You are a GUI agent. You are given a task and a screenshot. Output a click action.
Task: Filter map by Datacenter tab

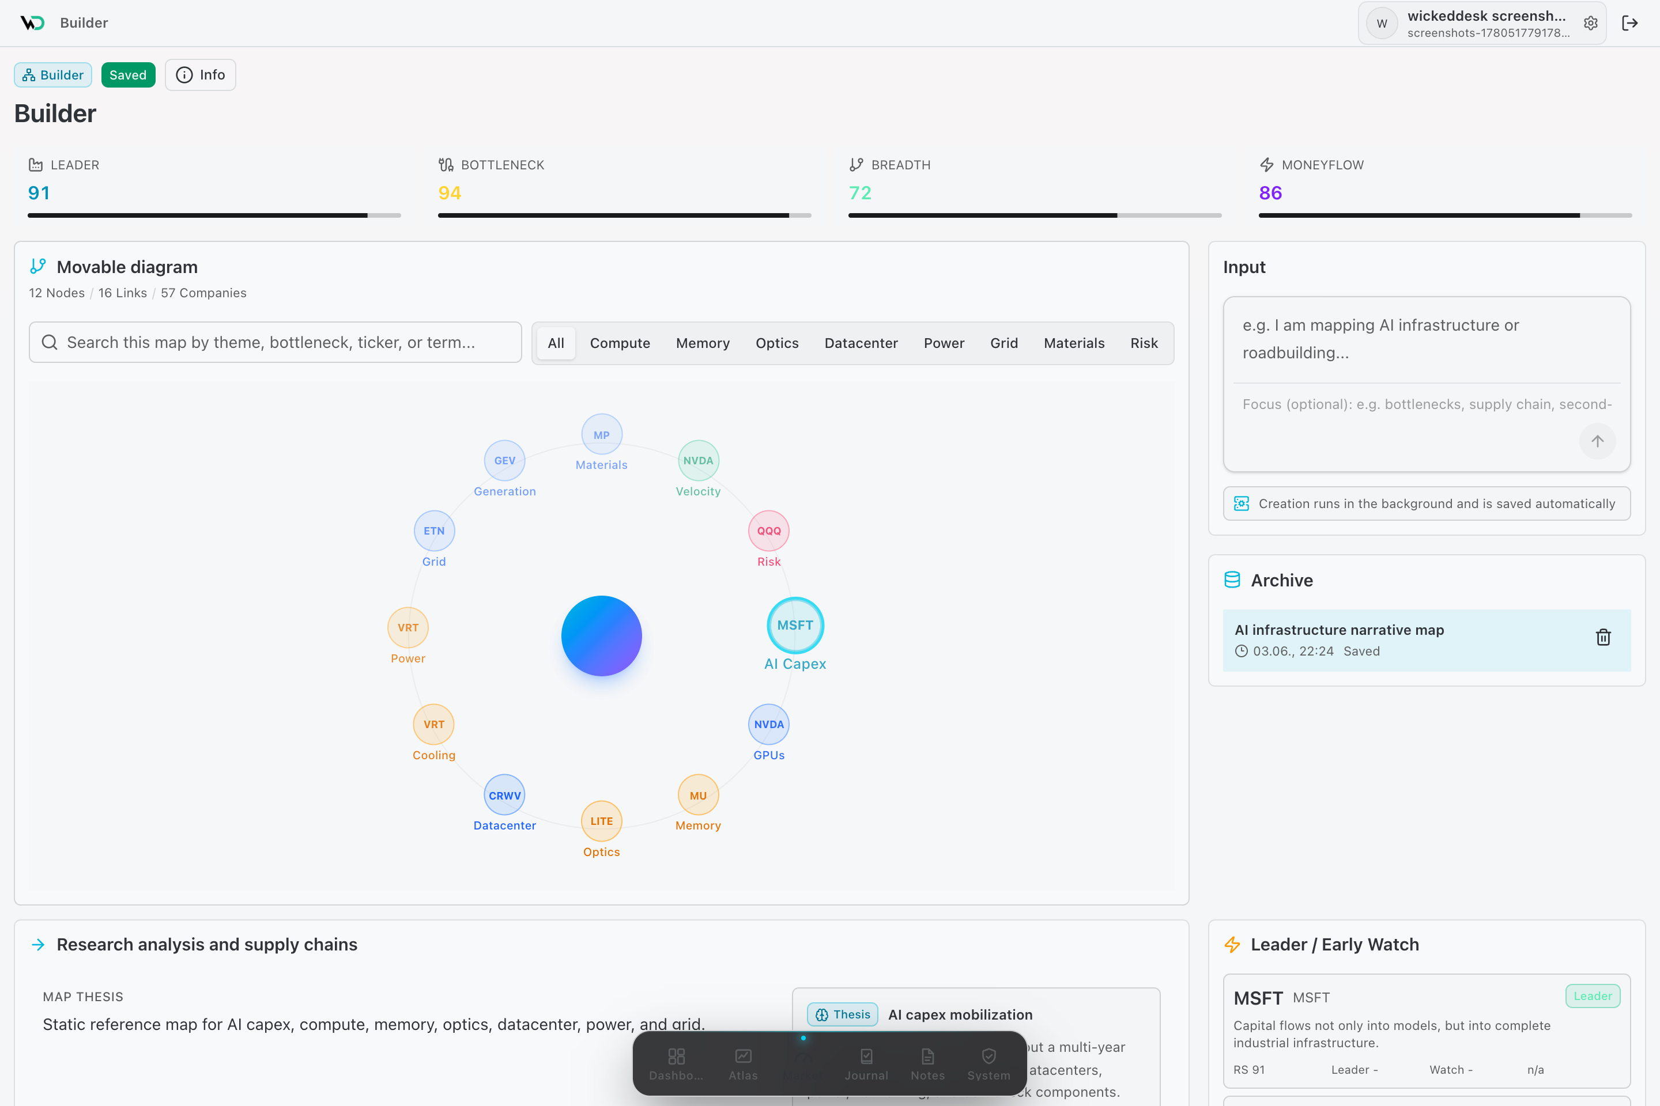coord(861,343)
